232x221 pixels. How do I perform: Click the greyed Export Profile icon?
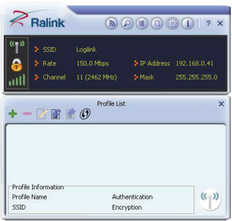coord(71,114)
